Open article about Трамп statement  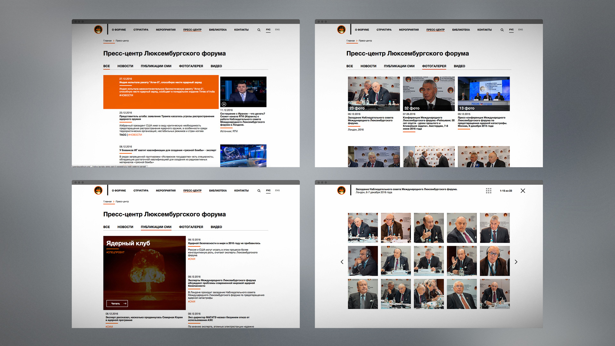pyautogui.click(x=167, y=118)
